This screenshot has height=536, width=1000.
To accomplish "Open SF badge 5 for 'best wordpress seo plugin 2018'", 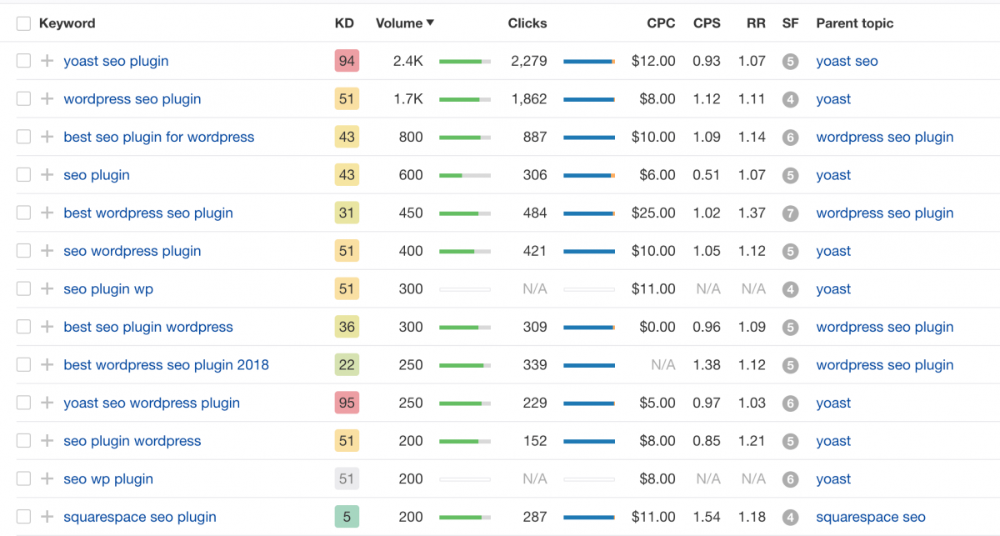I will [x=790, y=365].
